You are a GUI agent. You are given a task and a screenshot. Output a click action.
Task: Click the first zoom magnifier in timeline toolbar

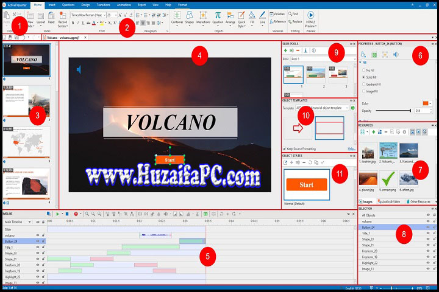click(87, 214)
